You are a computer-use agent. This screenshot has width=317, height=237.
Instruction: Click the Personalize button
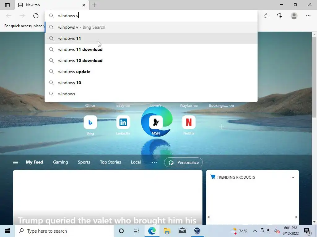[x=183, y=162]
